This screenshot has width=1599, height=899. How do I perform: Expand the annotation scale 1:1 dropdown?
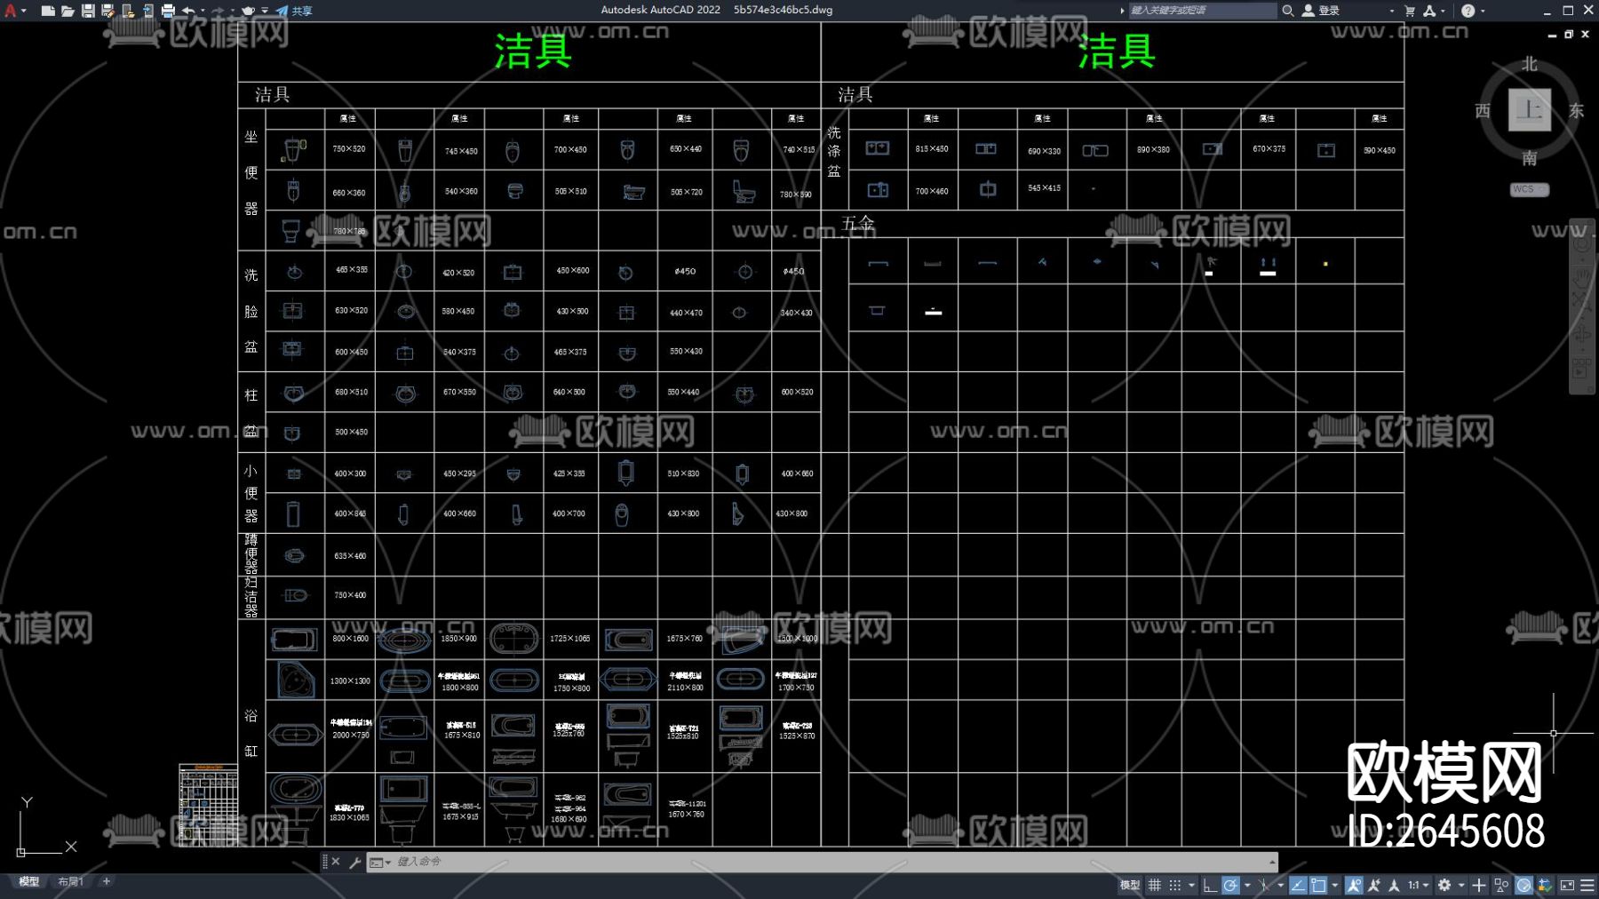[x=1426, y=885]
